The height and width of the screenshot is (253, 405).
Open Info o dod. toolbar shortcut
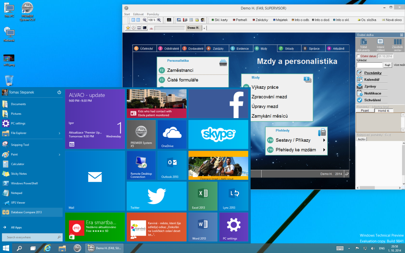[x=321, y=20]
